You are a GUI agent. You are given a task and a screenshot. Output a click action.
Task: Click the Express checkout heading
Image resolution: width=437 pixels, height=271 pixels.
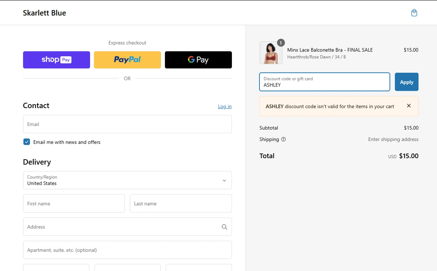[127, 43]
